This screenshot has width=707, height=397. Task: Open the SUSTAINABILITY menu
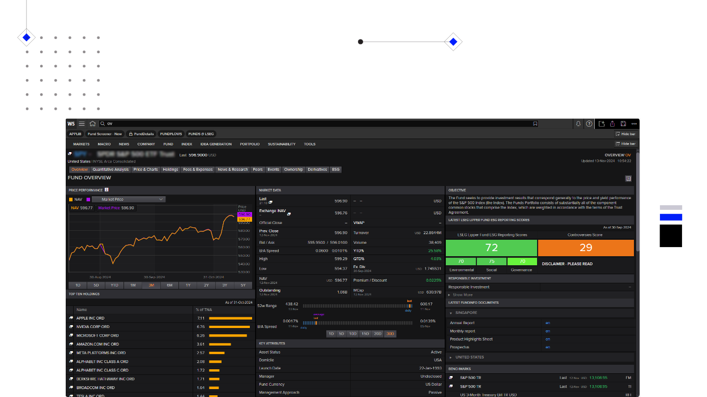[282, 144]
